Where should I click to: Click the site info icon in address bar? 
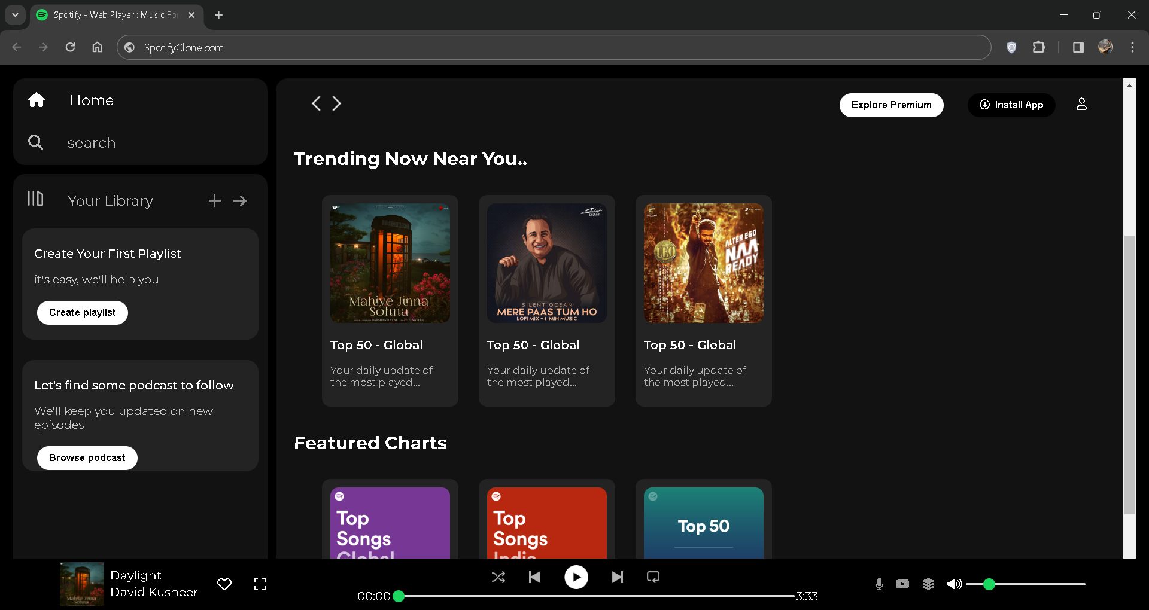(x=130, y=48)
